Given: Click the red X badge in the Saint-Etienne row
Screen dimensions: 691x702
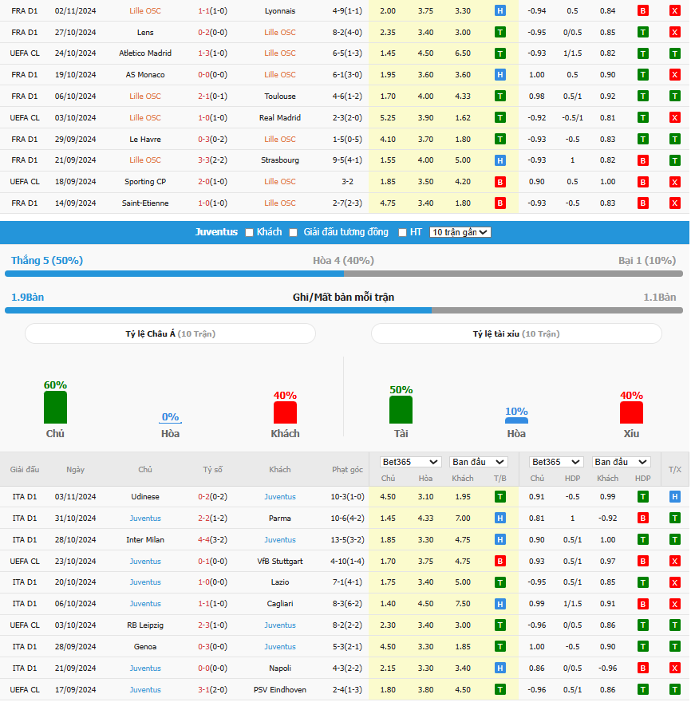Looking at the screenshot, I should tap(674, 203).
